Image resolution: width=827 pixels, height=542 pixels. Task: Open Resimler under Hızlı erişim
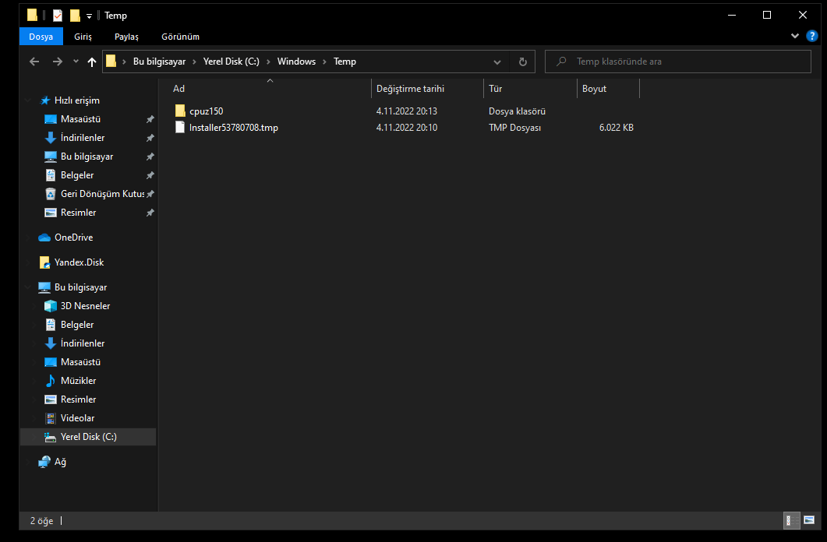pos(78,213)
